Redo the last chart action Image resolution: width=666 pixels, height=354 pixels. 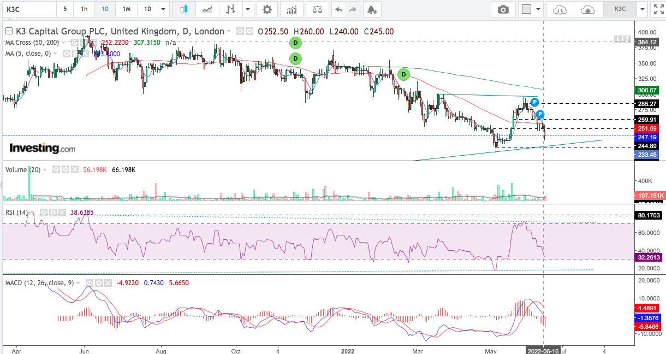pyautogui.click(x=353, y=9)
